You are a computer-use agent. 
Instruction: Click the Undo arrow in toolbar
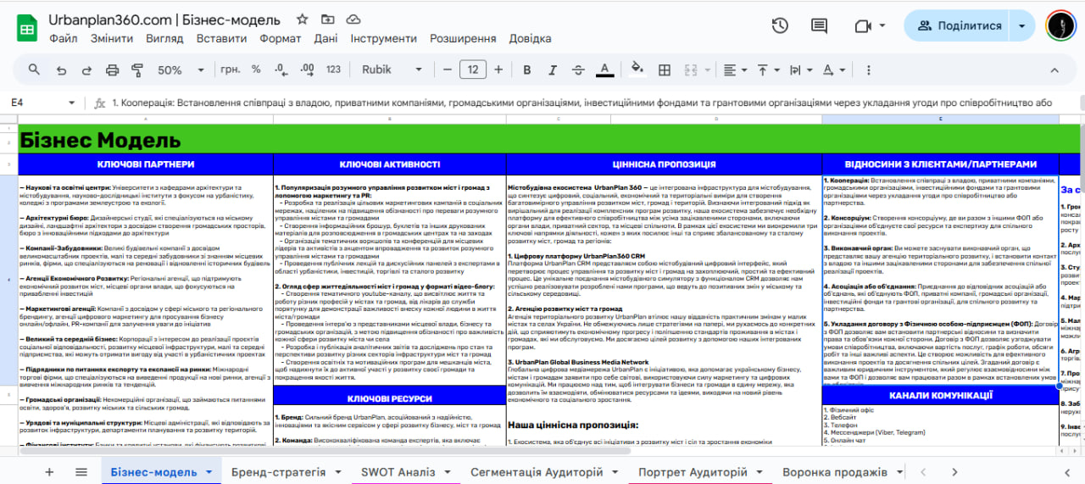coord(61,70)
